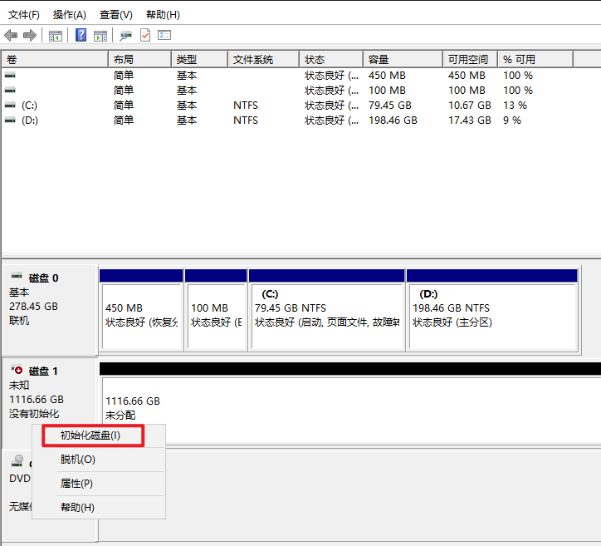Choose 属性(P) from context menu

point(76,484)
